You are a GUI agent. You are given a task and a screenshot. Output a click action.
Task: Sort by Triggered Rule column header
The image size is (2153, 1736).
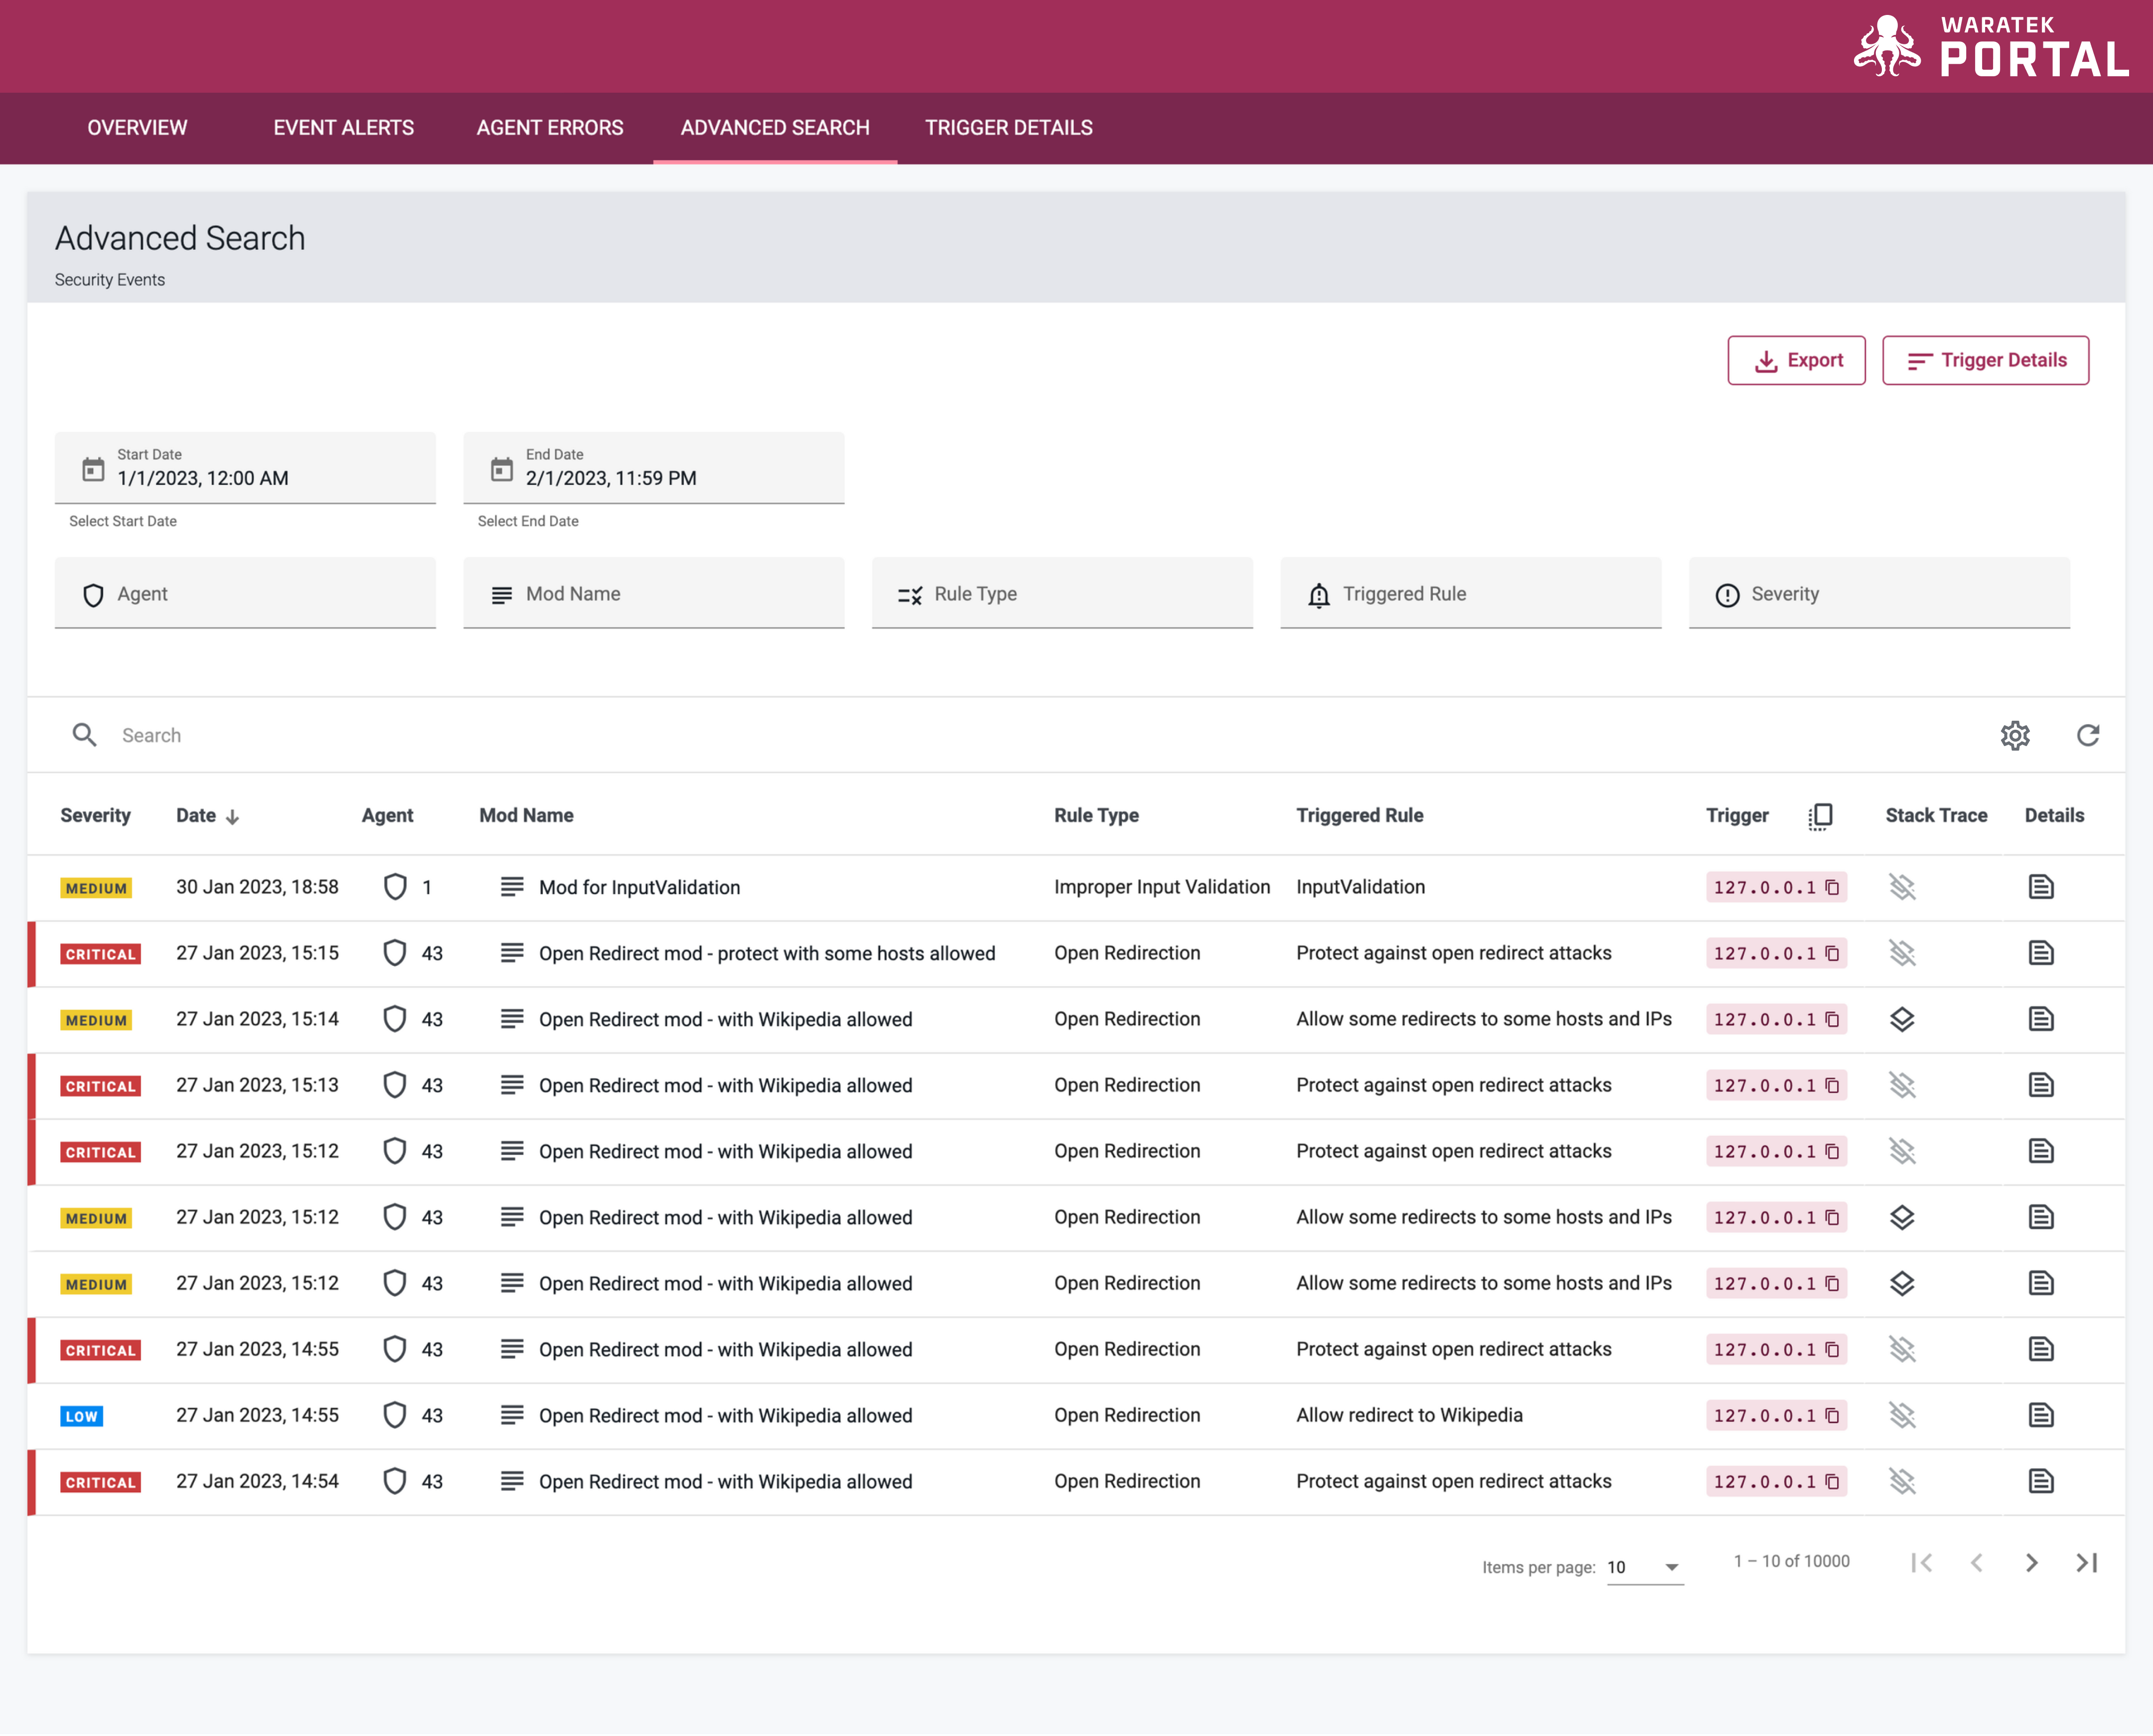[x=1360, y=816]
